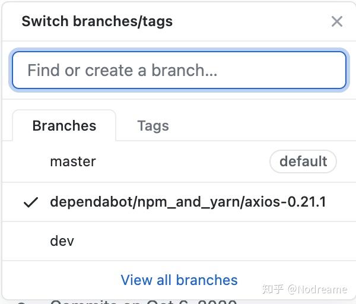Go to the full branches list link

[x=179, y=280]
